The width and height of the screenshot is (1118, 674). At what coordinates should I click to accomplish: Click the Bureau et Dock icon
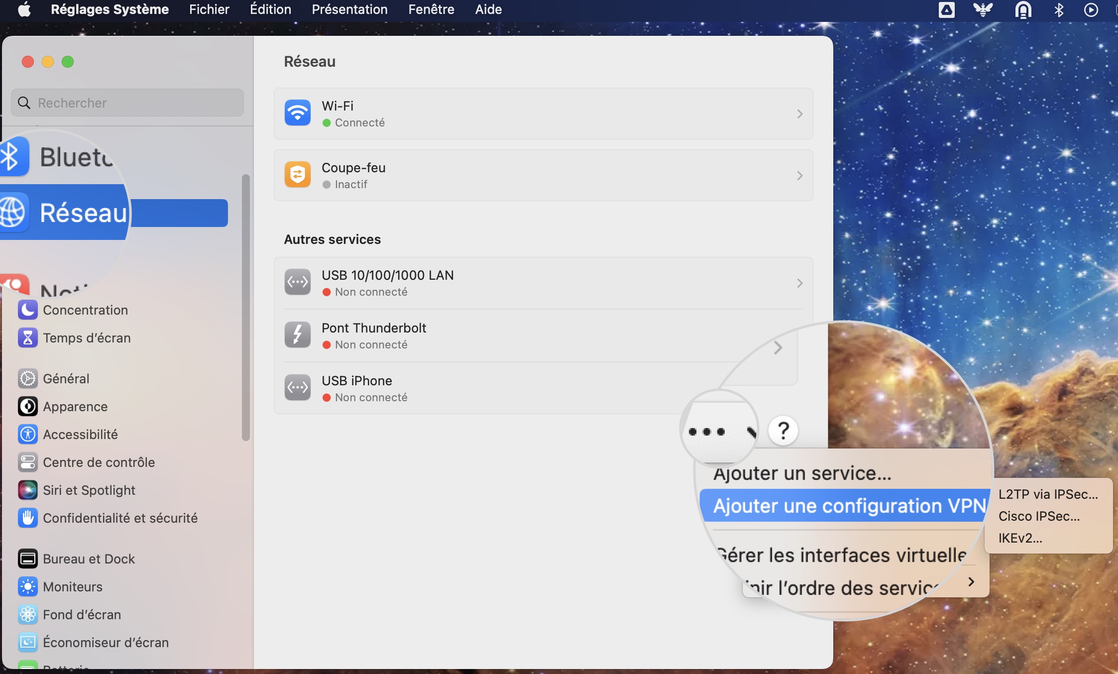click(28, 559)
